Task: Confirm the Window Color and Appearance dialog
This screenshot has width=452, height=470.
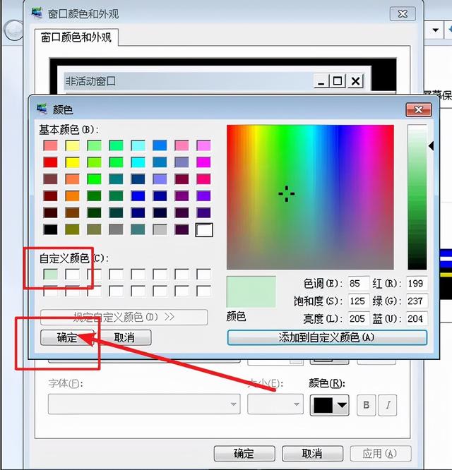Action: [244, 454]
